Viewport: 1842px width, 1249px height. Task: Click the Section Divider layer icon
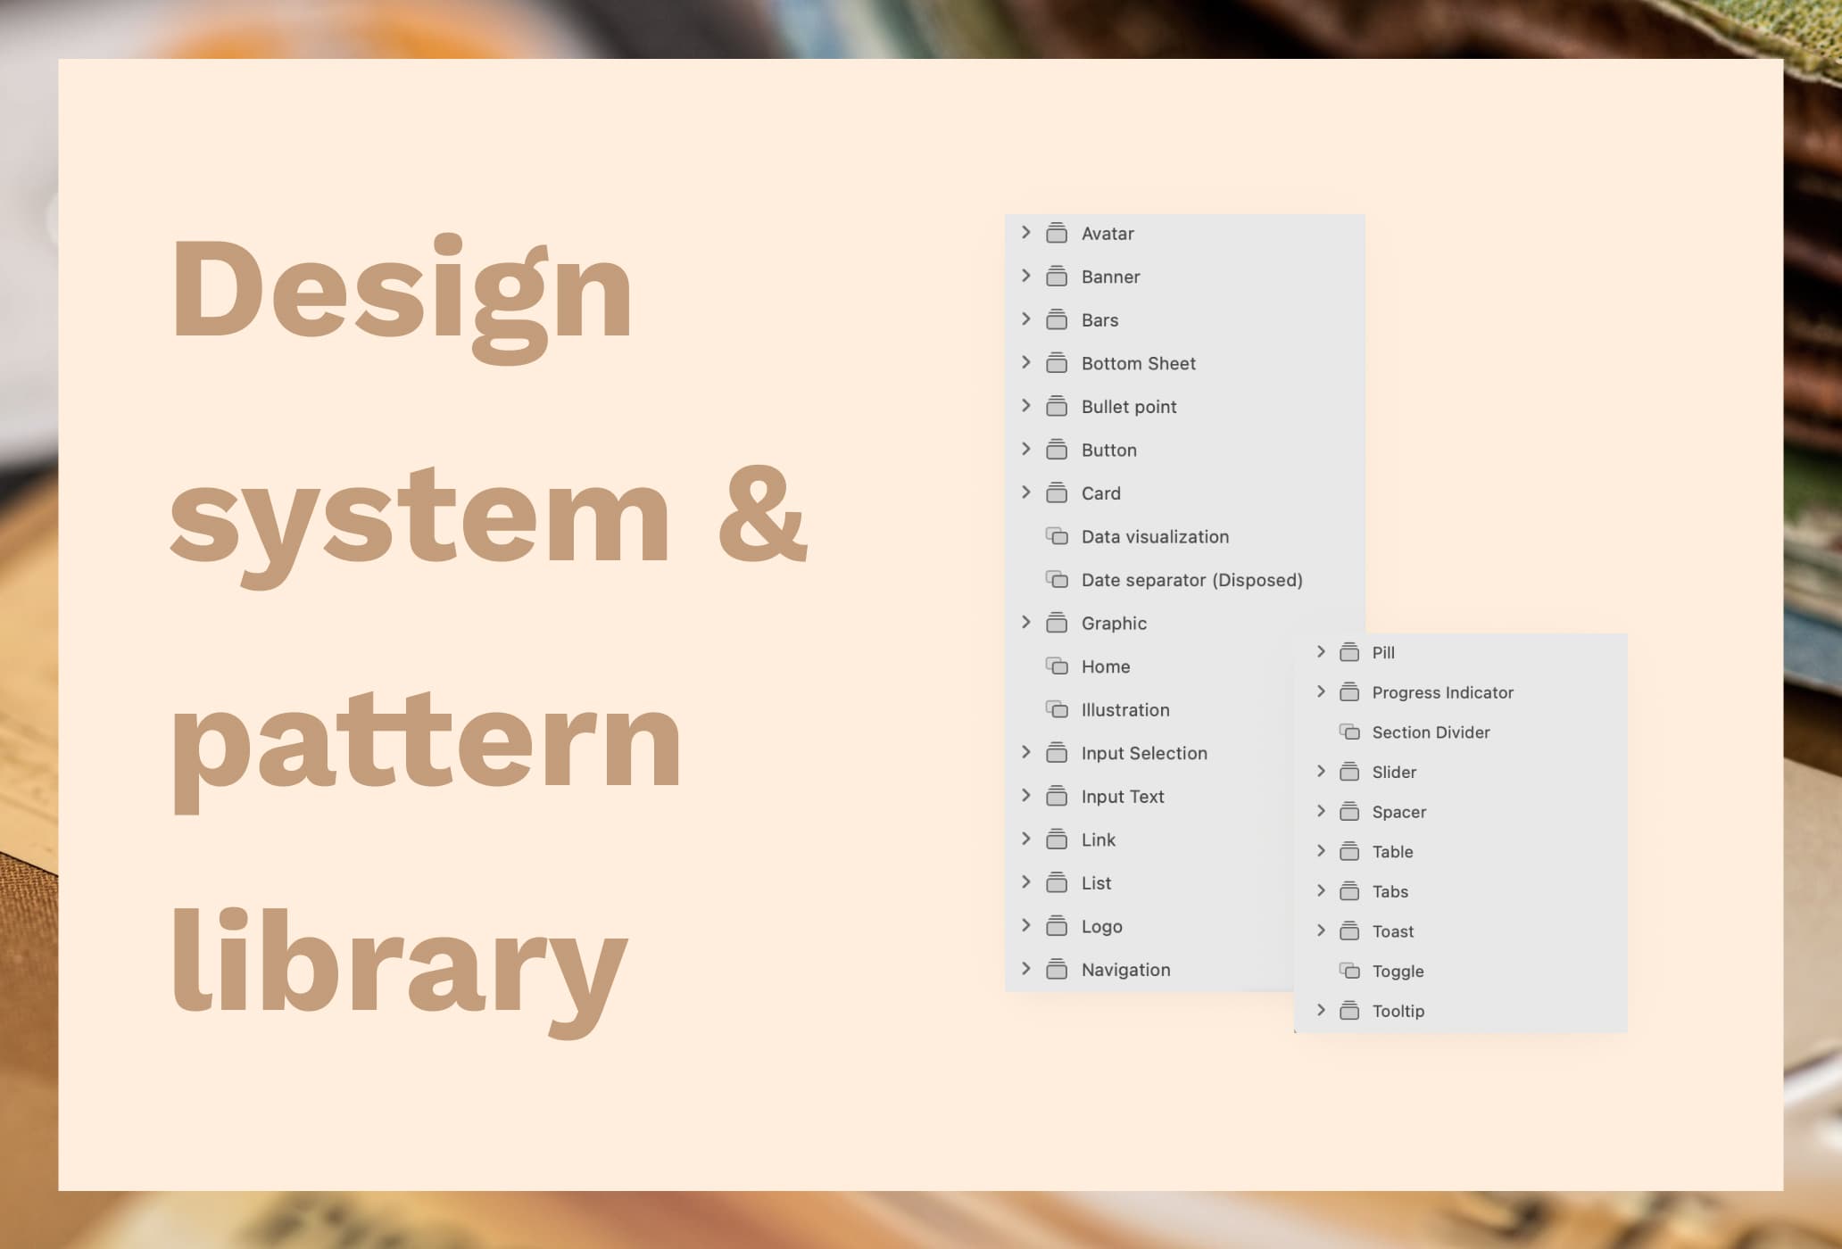(1349, 732)
